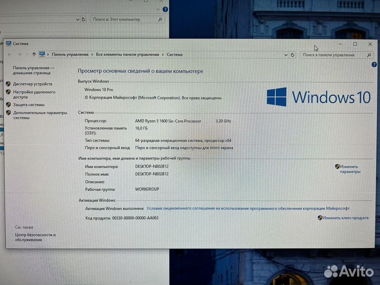Refresh the background Explorer window
The height and width of the screenshot is (285, 380).
83,20
